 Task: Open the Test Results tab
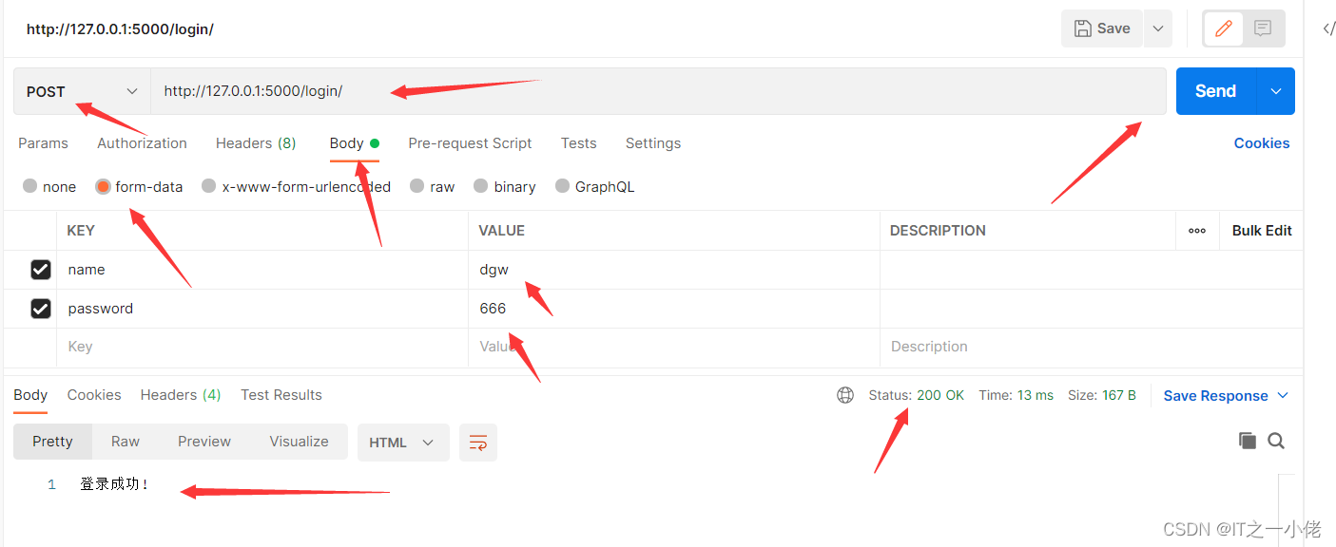coord(281,395)
